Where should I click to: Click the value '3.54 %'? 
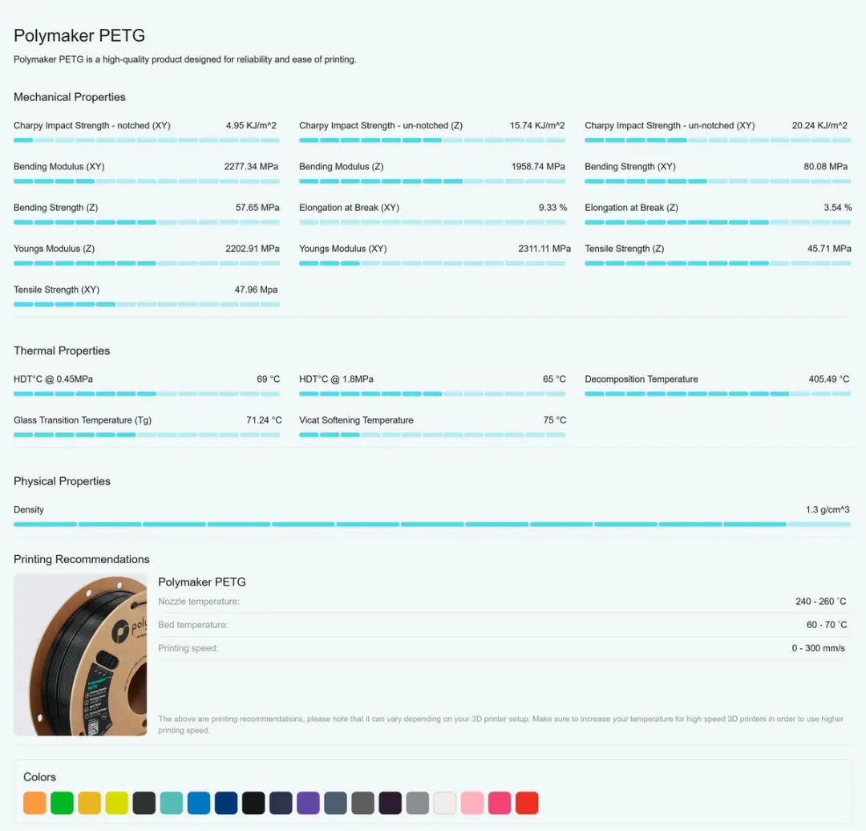[x=838, y=207]
